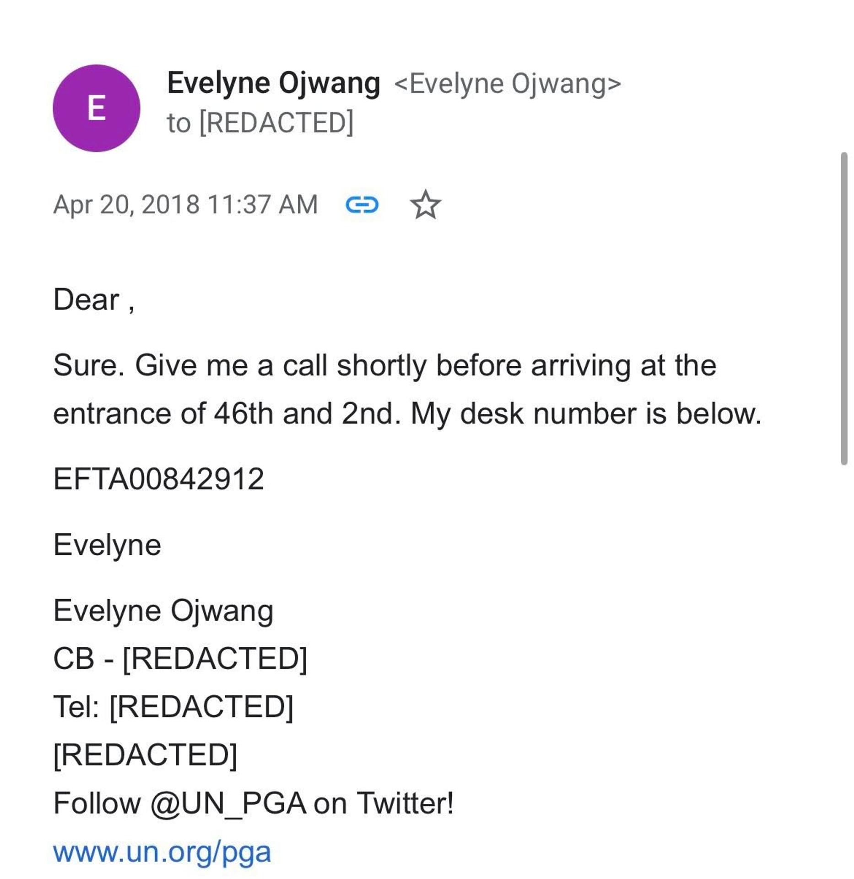Click the sender address in angle brackets
854x879 pixels.
(507, 84)
